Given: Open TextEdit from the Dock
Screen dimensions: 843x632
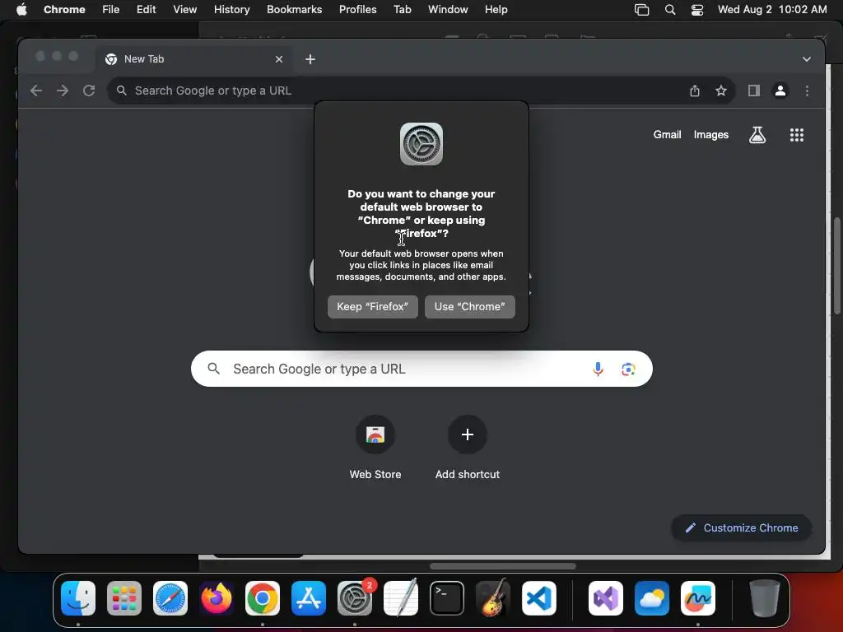Looking at the screenshot, I should tap(401, 598).
